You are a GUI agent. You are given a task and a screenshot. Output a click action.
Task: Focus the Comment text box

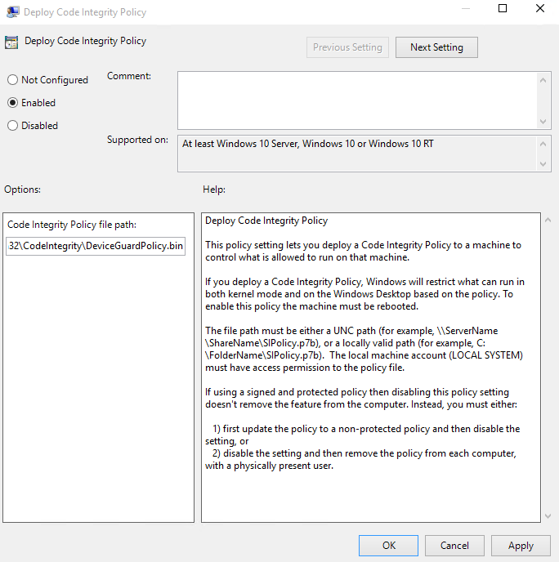357,99
